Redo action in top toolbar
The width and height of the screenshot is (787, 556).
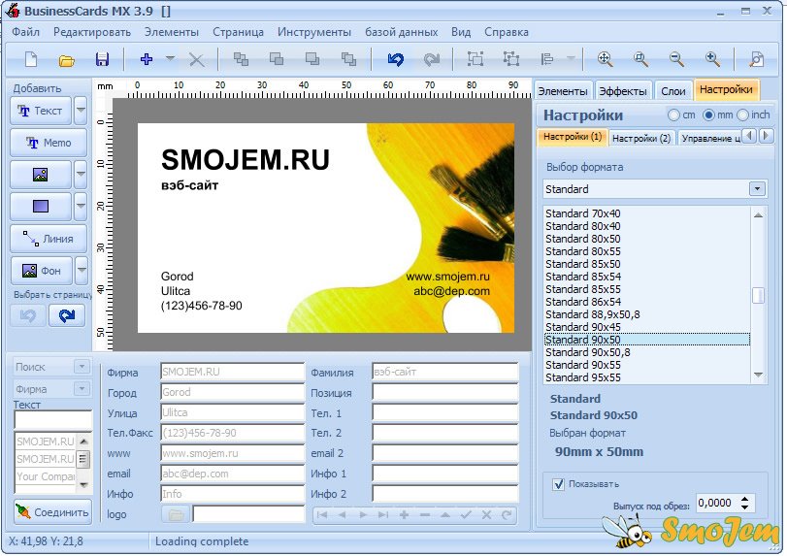click(x=431, y=59)
